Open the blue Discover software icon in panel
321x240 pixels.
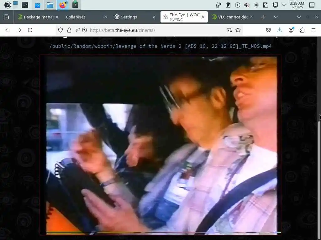coord(38,5)
